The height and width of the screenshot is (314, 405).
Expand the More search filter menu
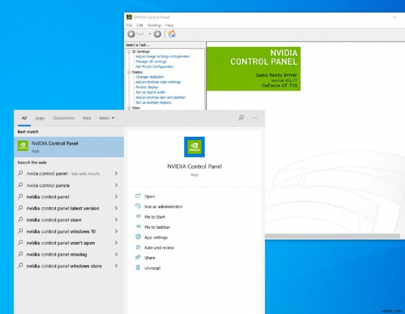coord(106,118)
